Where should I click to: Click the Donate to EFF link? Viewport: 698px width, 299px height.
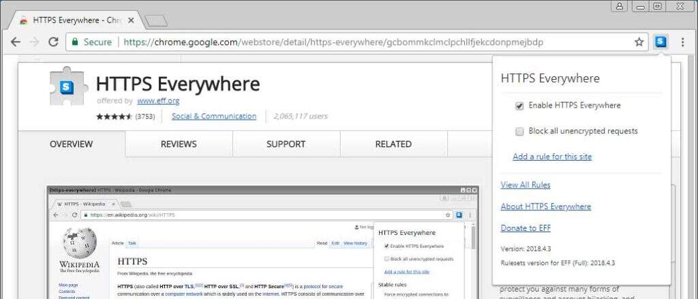point(526,228)
